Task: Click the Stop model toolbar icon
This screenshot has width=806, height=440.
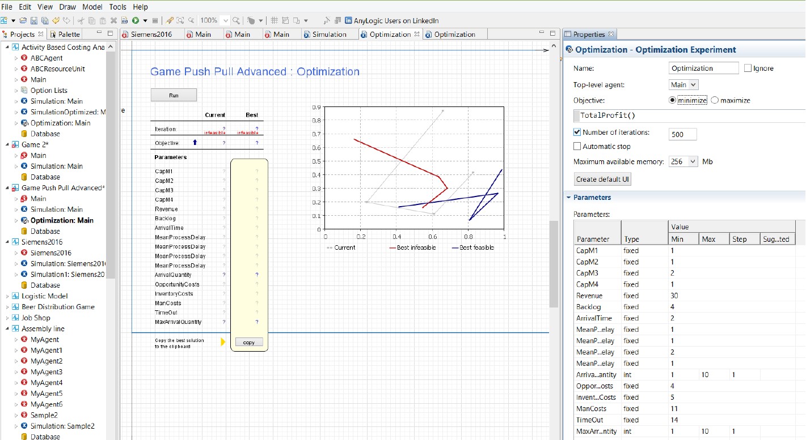Action: coord(155,20)
